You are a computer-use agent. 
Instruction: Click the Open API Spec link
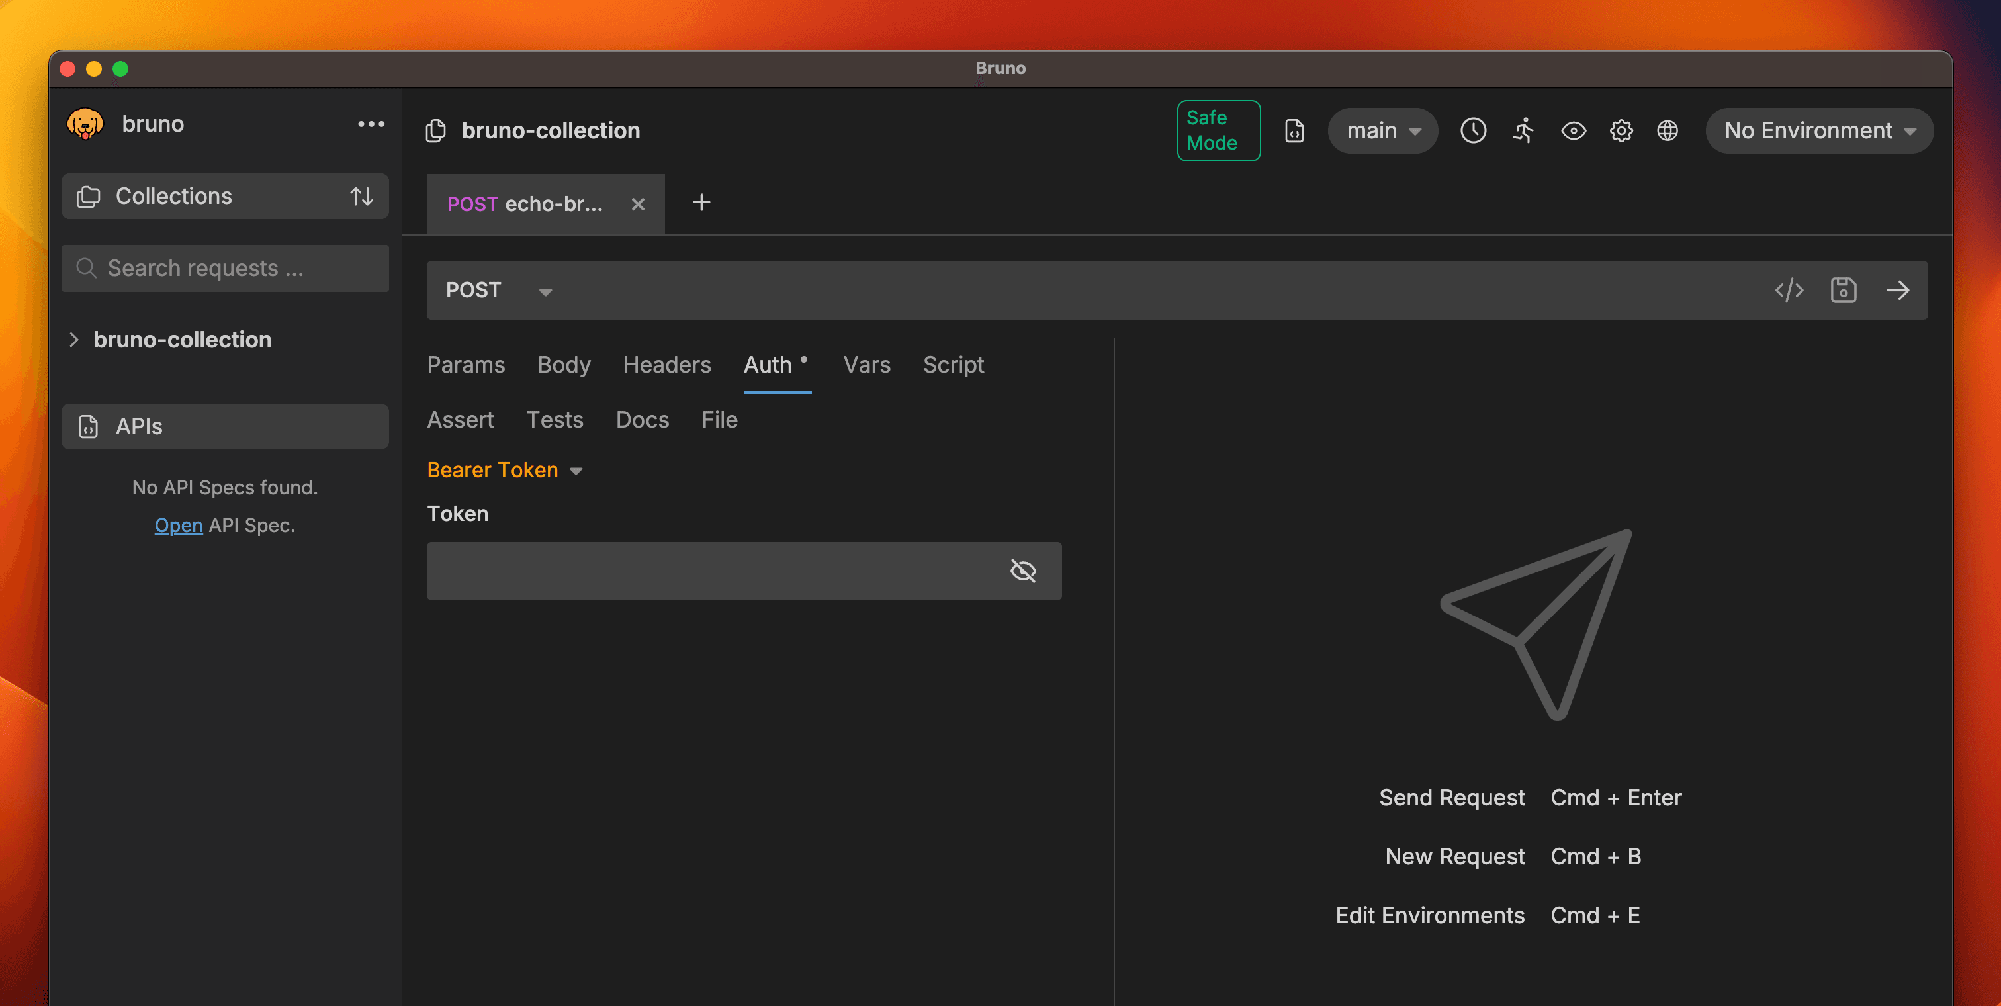point(178,525)
